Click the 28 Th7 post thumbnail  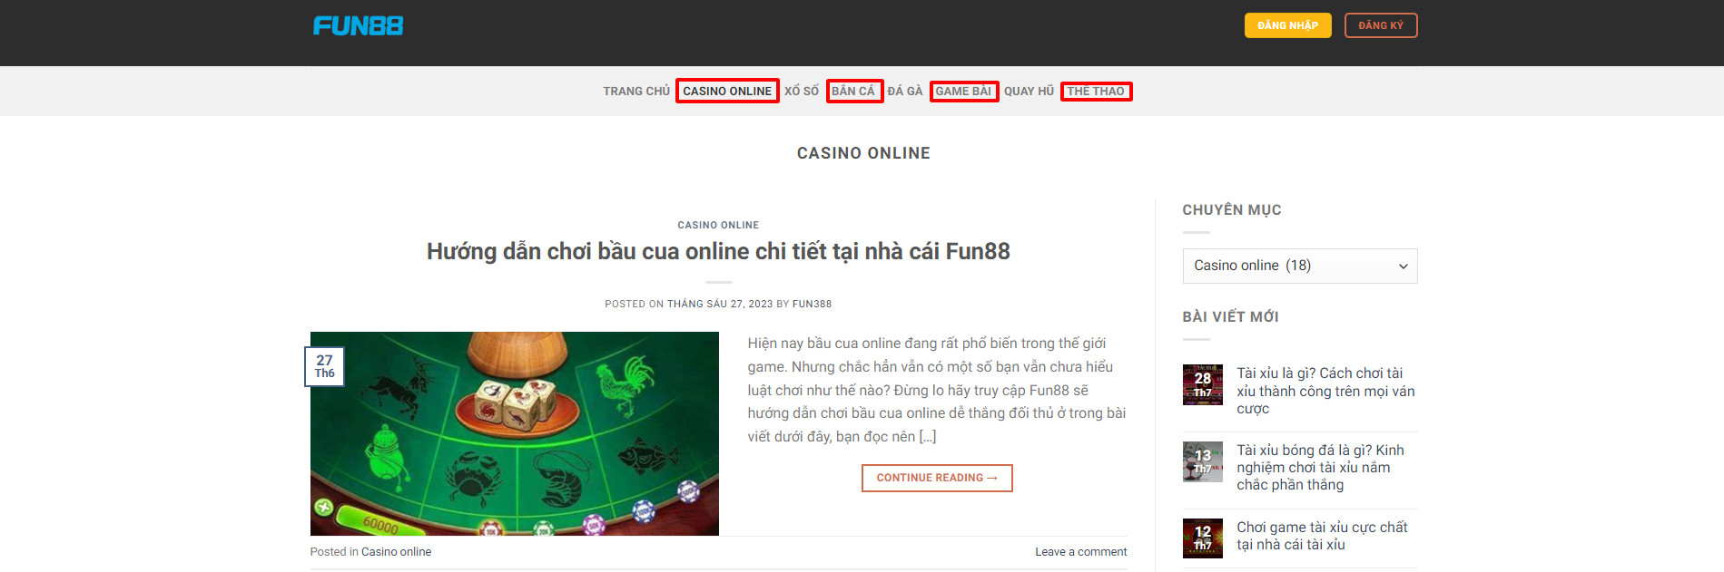pos(1202,384)
